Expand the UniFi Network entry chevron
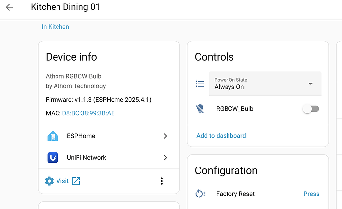342x209 pixels. pos(165,158)
